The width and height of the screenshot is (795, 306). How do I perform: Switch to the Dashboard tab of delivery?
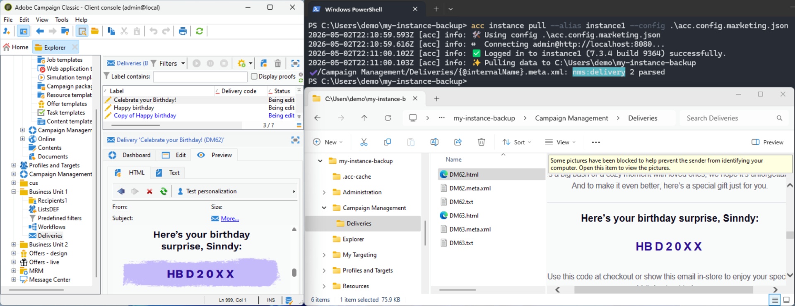pos(130,155)
